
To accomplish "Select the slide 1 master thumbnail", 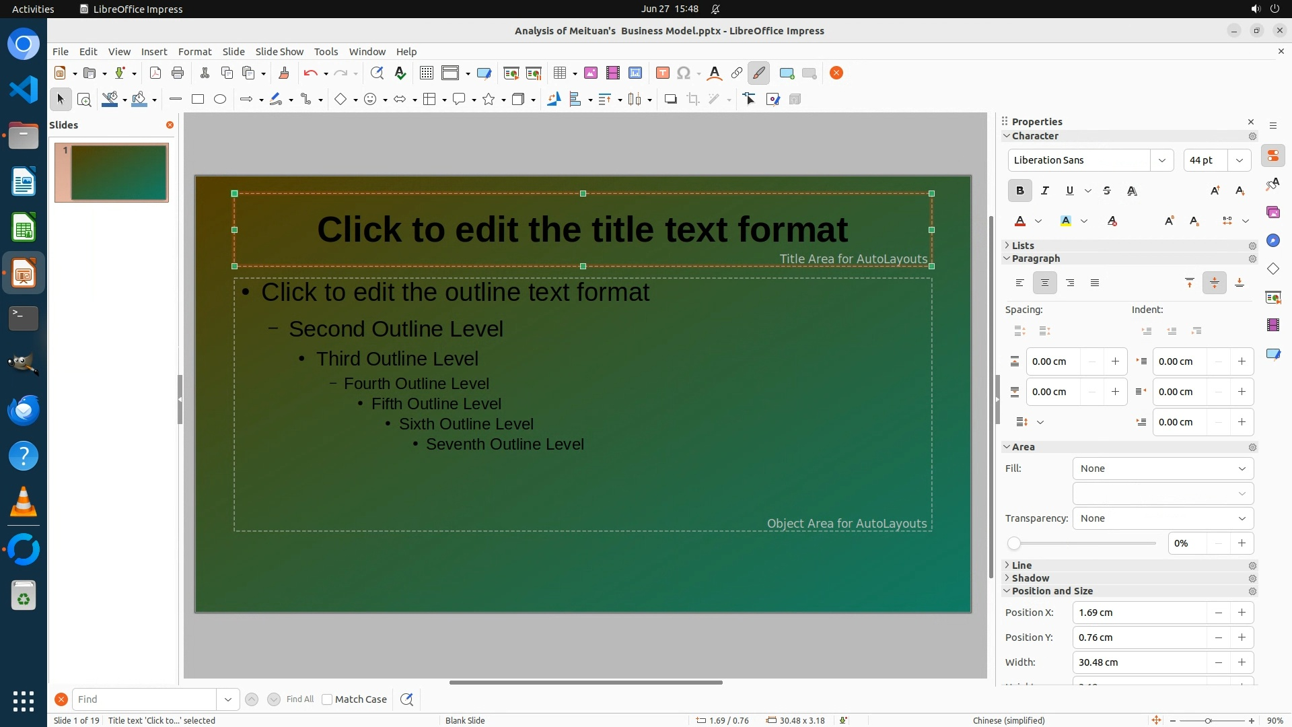I will point(112,172).
